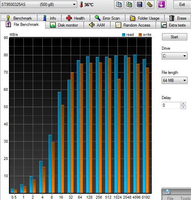191x200 pixels.
Task: Click the Exit button
Action: pos(182,4)
